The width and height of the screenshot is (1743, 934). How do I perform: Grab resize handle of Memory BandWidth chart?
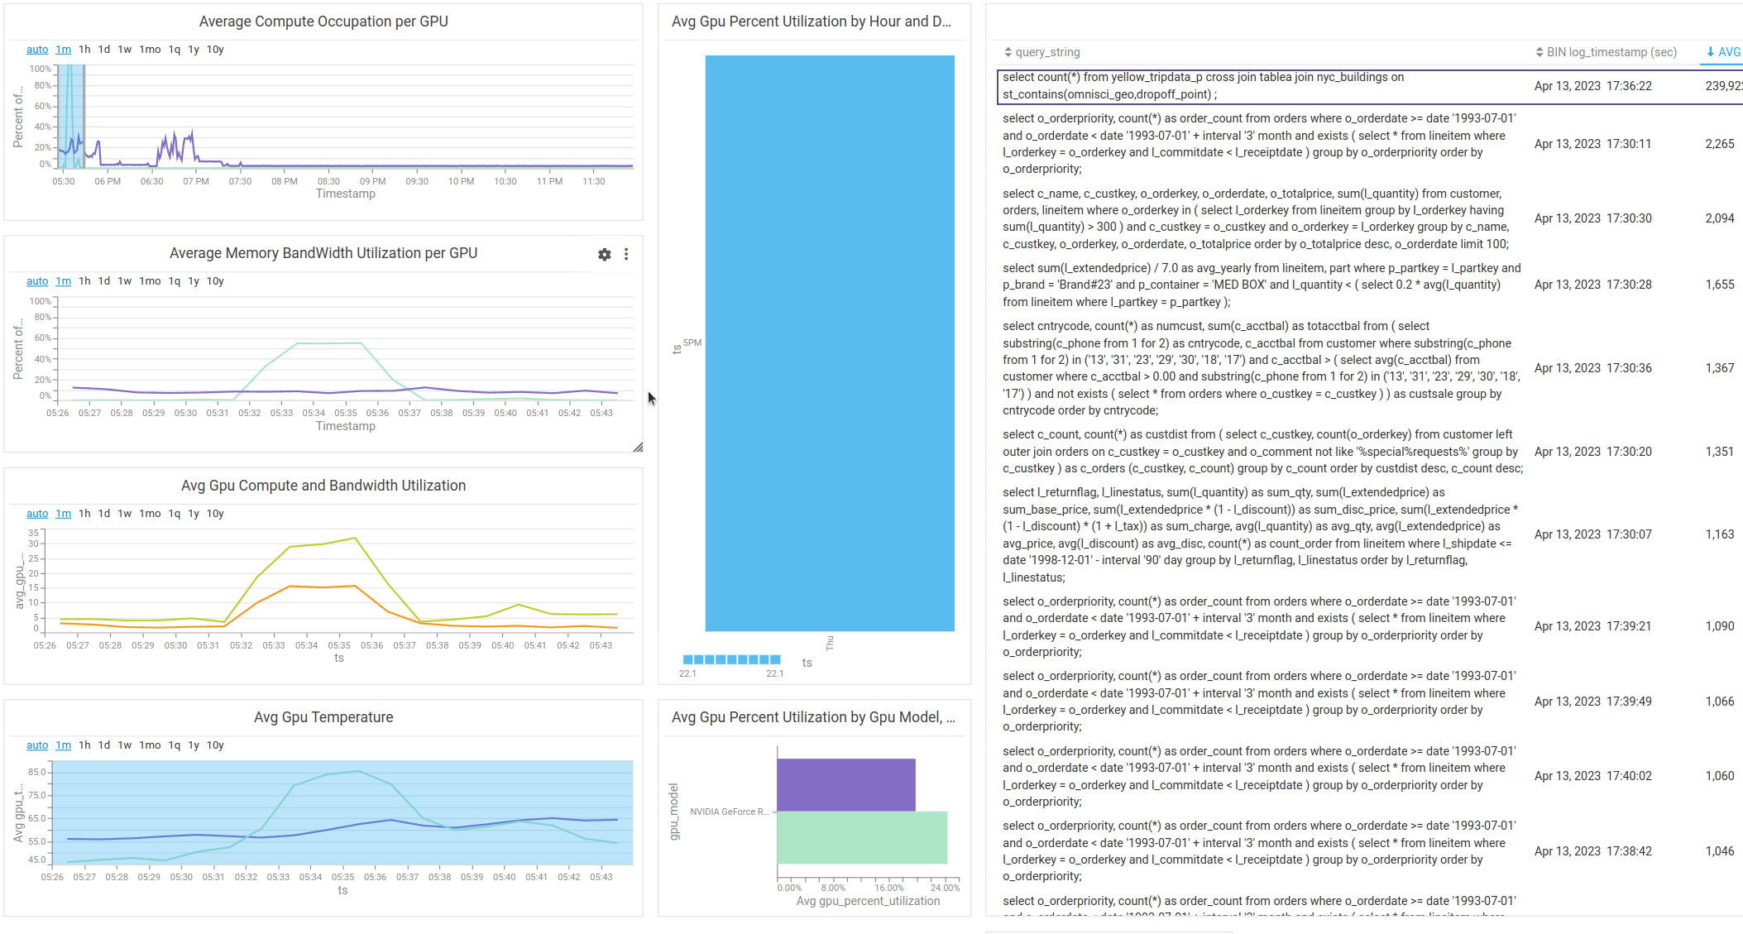tap(638, 448)
